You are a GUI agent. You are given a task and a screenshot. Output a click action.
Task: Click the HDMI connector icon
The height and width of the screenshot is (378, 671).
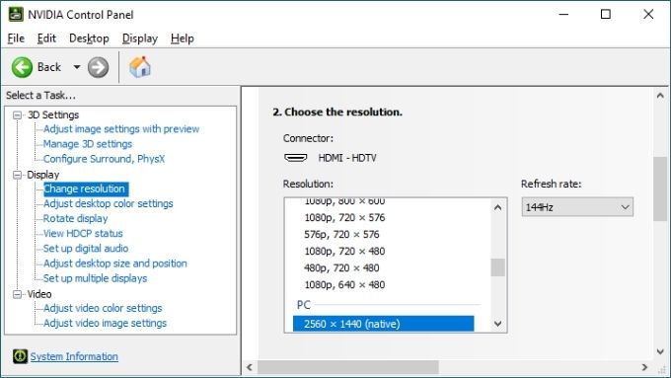tap(296, 158)
